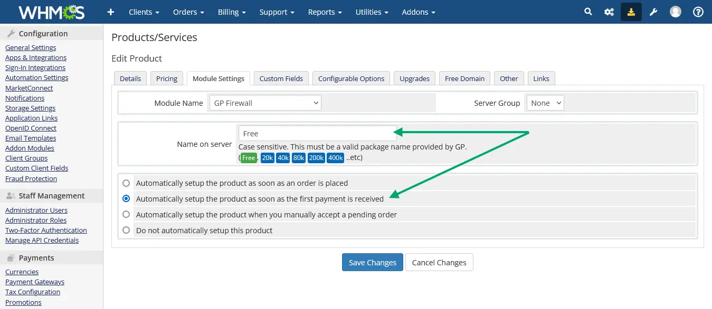Focus the Name on server field
This screenshot has width=712, height=309.
point(317,133)
